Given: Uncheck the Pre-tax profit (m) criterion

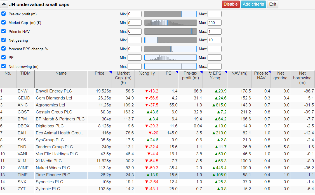Looking at the screenshot, I should coord(3,14).
